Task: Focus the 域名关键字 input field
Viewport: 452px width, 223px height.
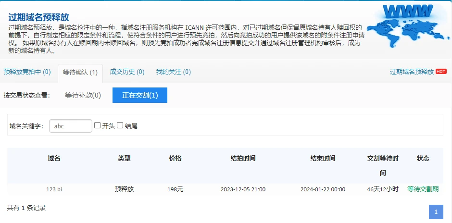Action: [x=70, y=126]
